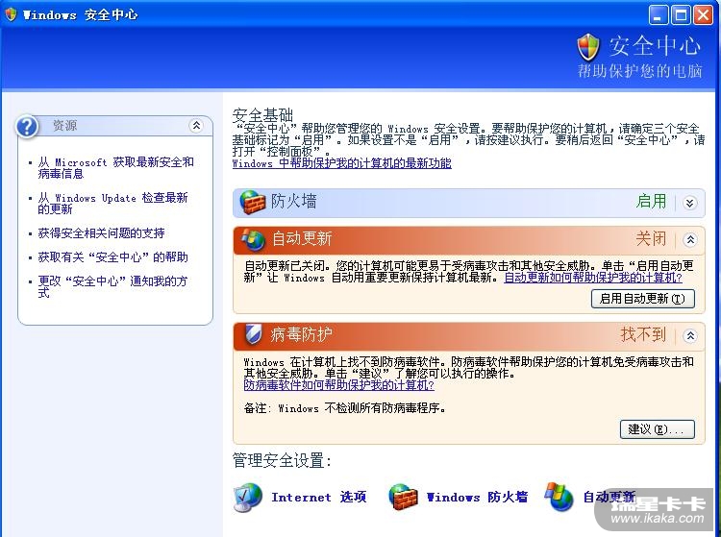The width and height of the screenshot is (721, 537).
Task: Collapse the 病毒防护 section chevron
Action: tap(690, 335)
